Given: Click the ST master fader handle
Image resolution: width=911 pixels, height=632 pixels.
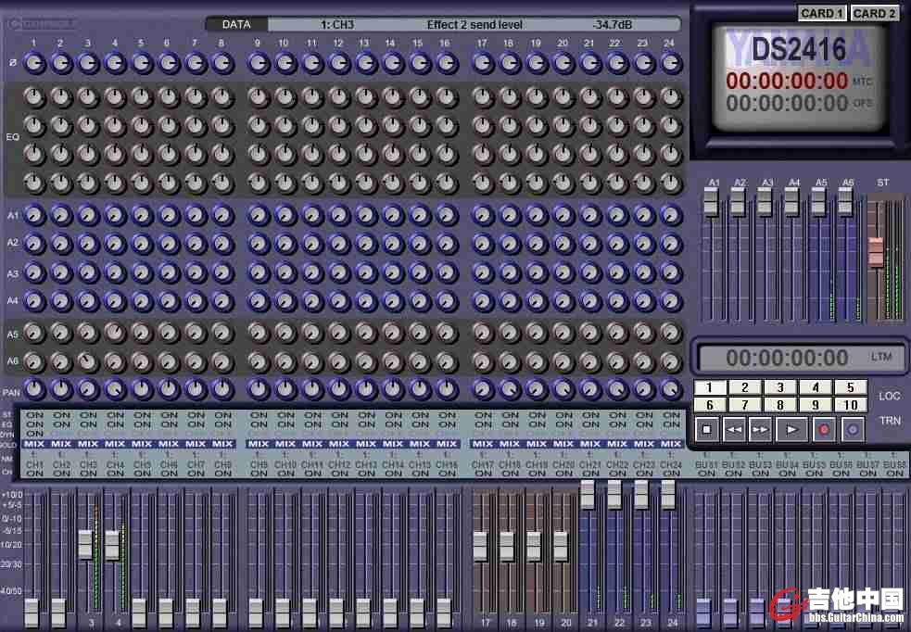Looking at the screenshot, I should coord(876,252).
